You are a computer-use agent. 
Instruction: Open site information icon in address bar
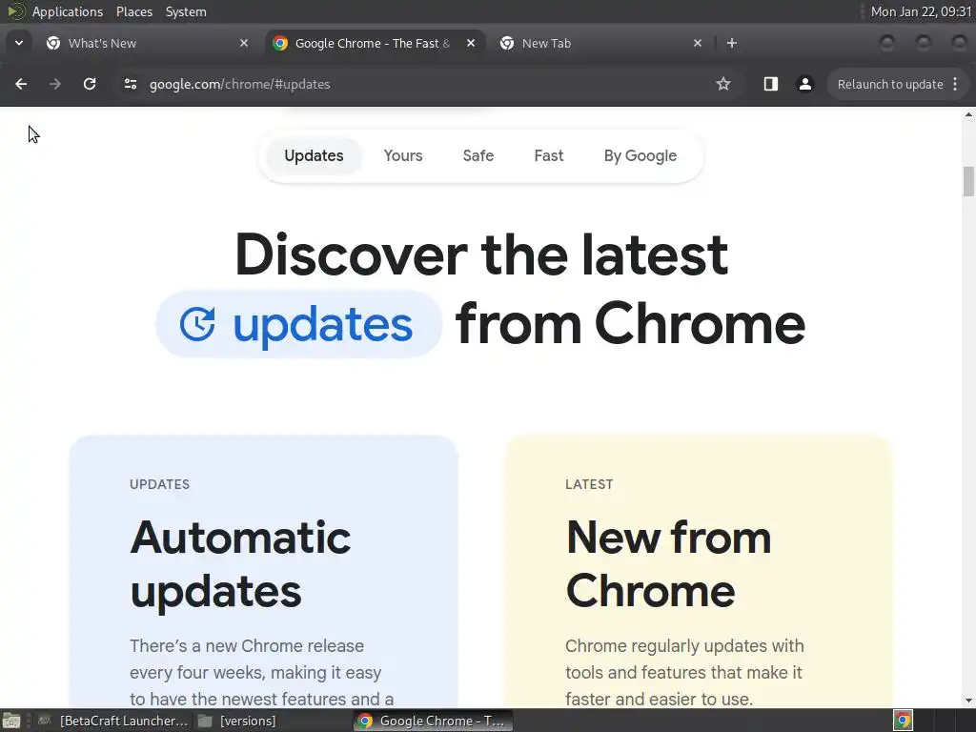(x=130, y=84)
